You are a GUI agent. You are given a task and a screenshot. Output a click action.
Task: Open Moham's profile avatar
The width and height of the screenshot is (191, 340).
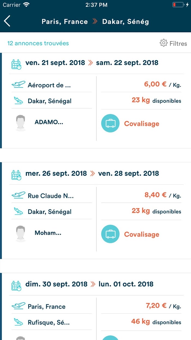coord(21,233)
